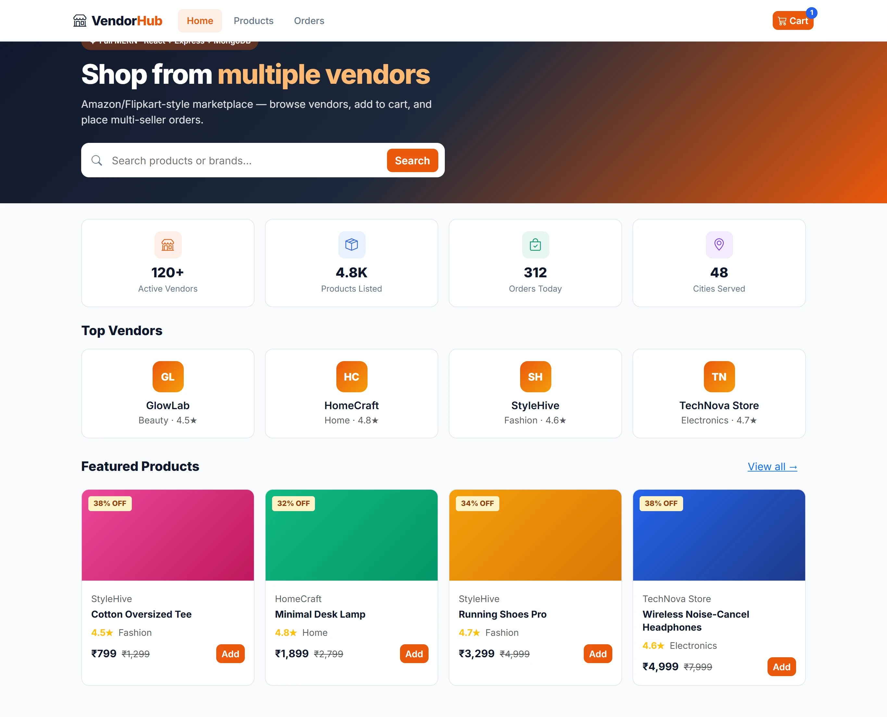Click the VendorHub storefront logo icon

click(x=80, y=21)
